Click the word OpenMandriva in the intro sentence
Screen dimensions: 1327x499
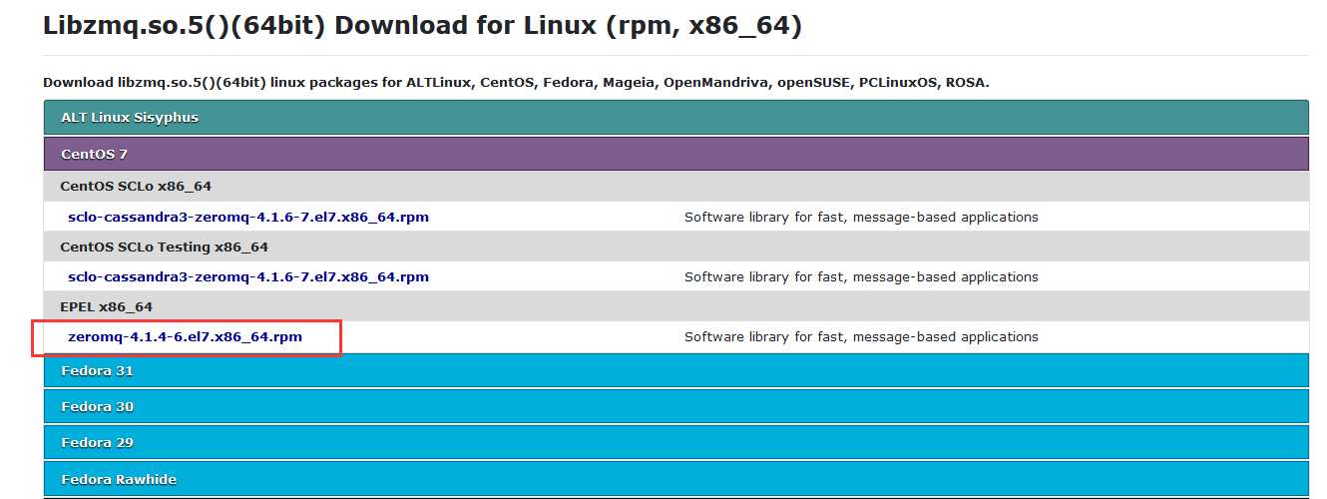[703, 83]
